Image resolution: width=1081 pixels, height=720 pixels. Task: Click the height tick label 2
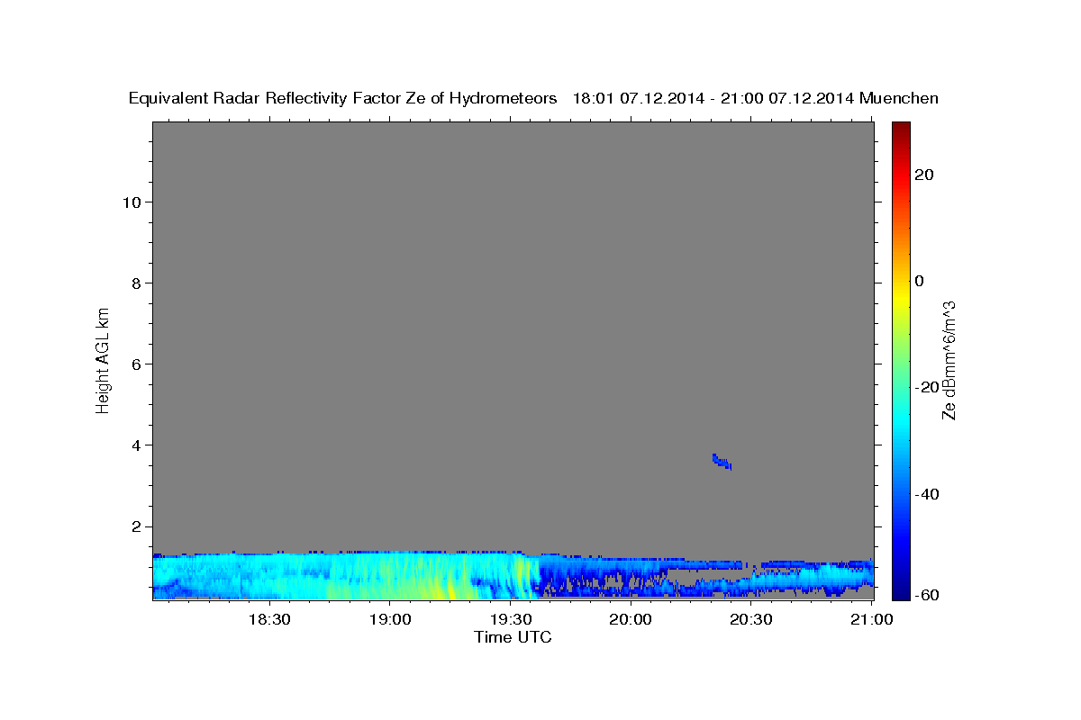(x=136, y=526)
